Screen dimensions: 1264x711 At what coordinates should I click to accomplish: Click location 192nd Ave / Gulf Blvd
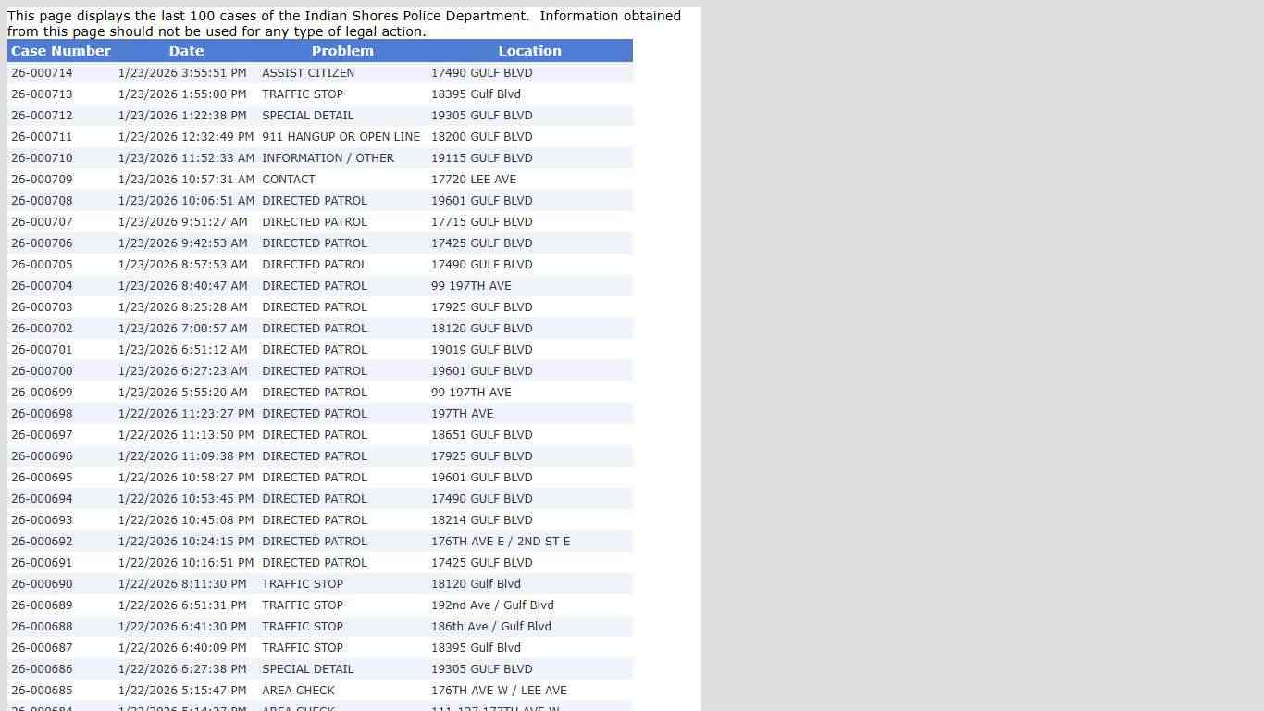(492, 605)
